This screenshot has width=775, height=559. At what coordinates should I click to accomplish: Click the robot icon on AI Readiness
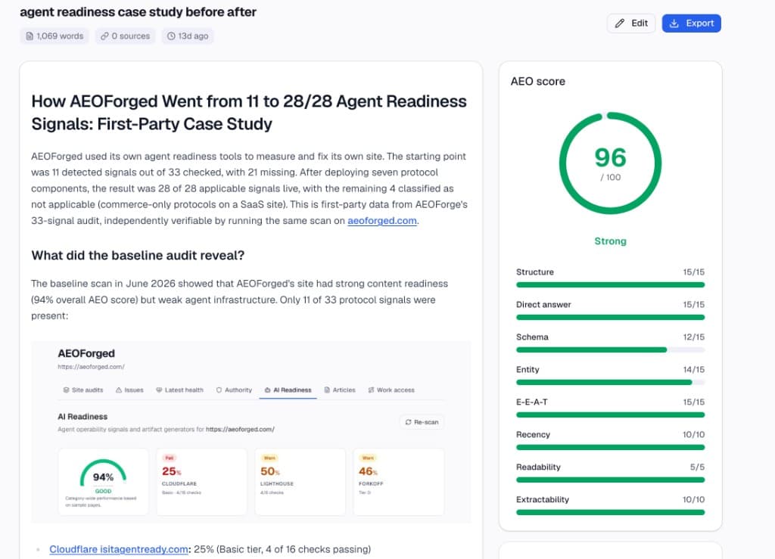pyautogui.click(x=267, y=390)
